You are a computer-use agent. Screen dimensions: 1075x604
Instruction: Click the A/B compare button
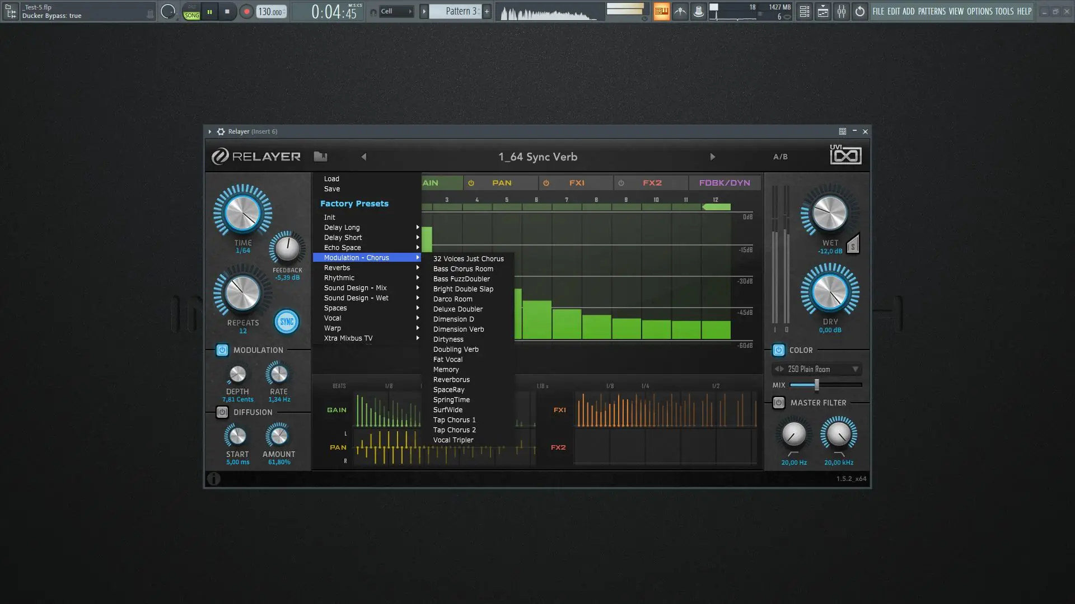tap(780, 157)
